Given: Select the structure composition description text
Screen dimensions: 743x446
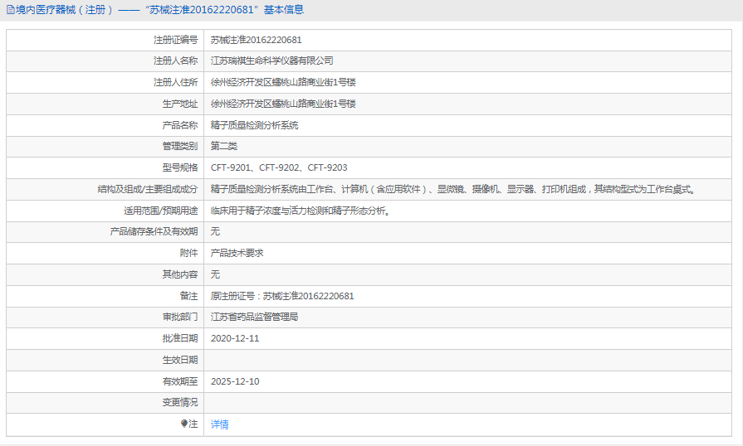Looking at the screenshot, I should click(453, 189).
